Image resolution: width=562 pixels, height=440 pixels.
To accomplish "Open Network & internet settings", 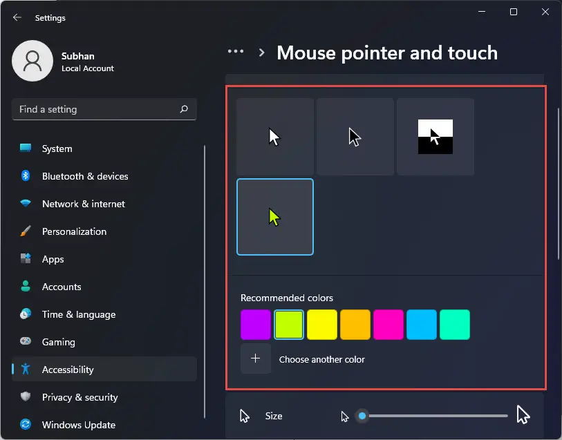I will pyautogui.click(x=104, y=204).
